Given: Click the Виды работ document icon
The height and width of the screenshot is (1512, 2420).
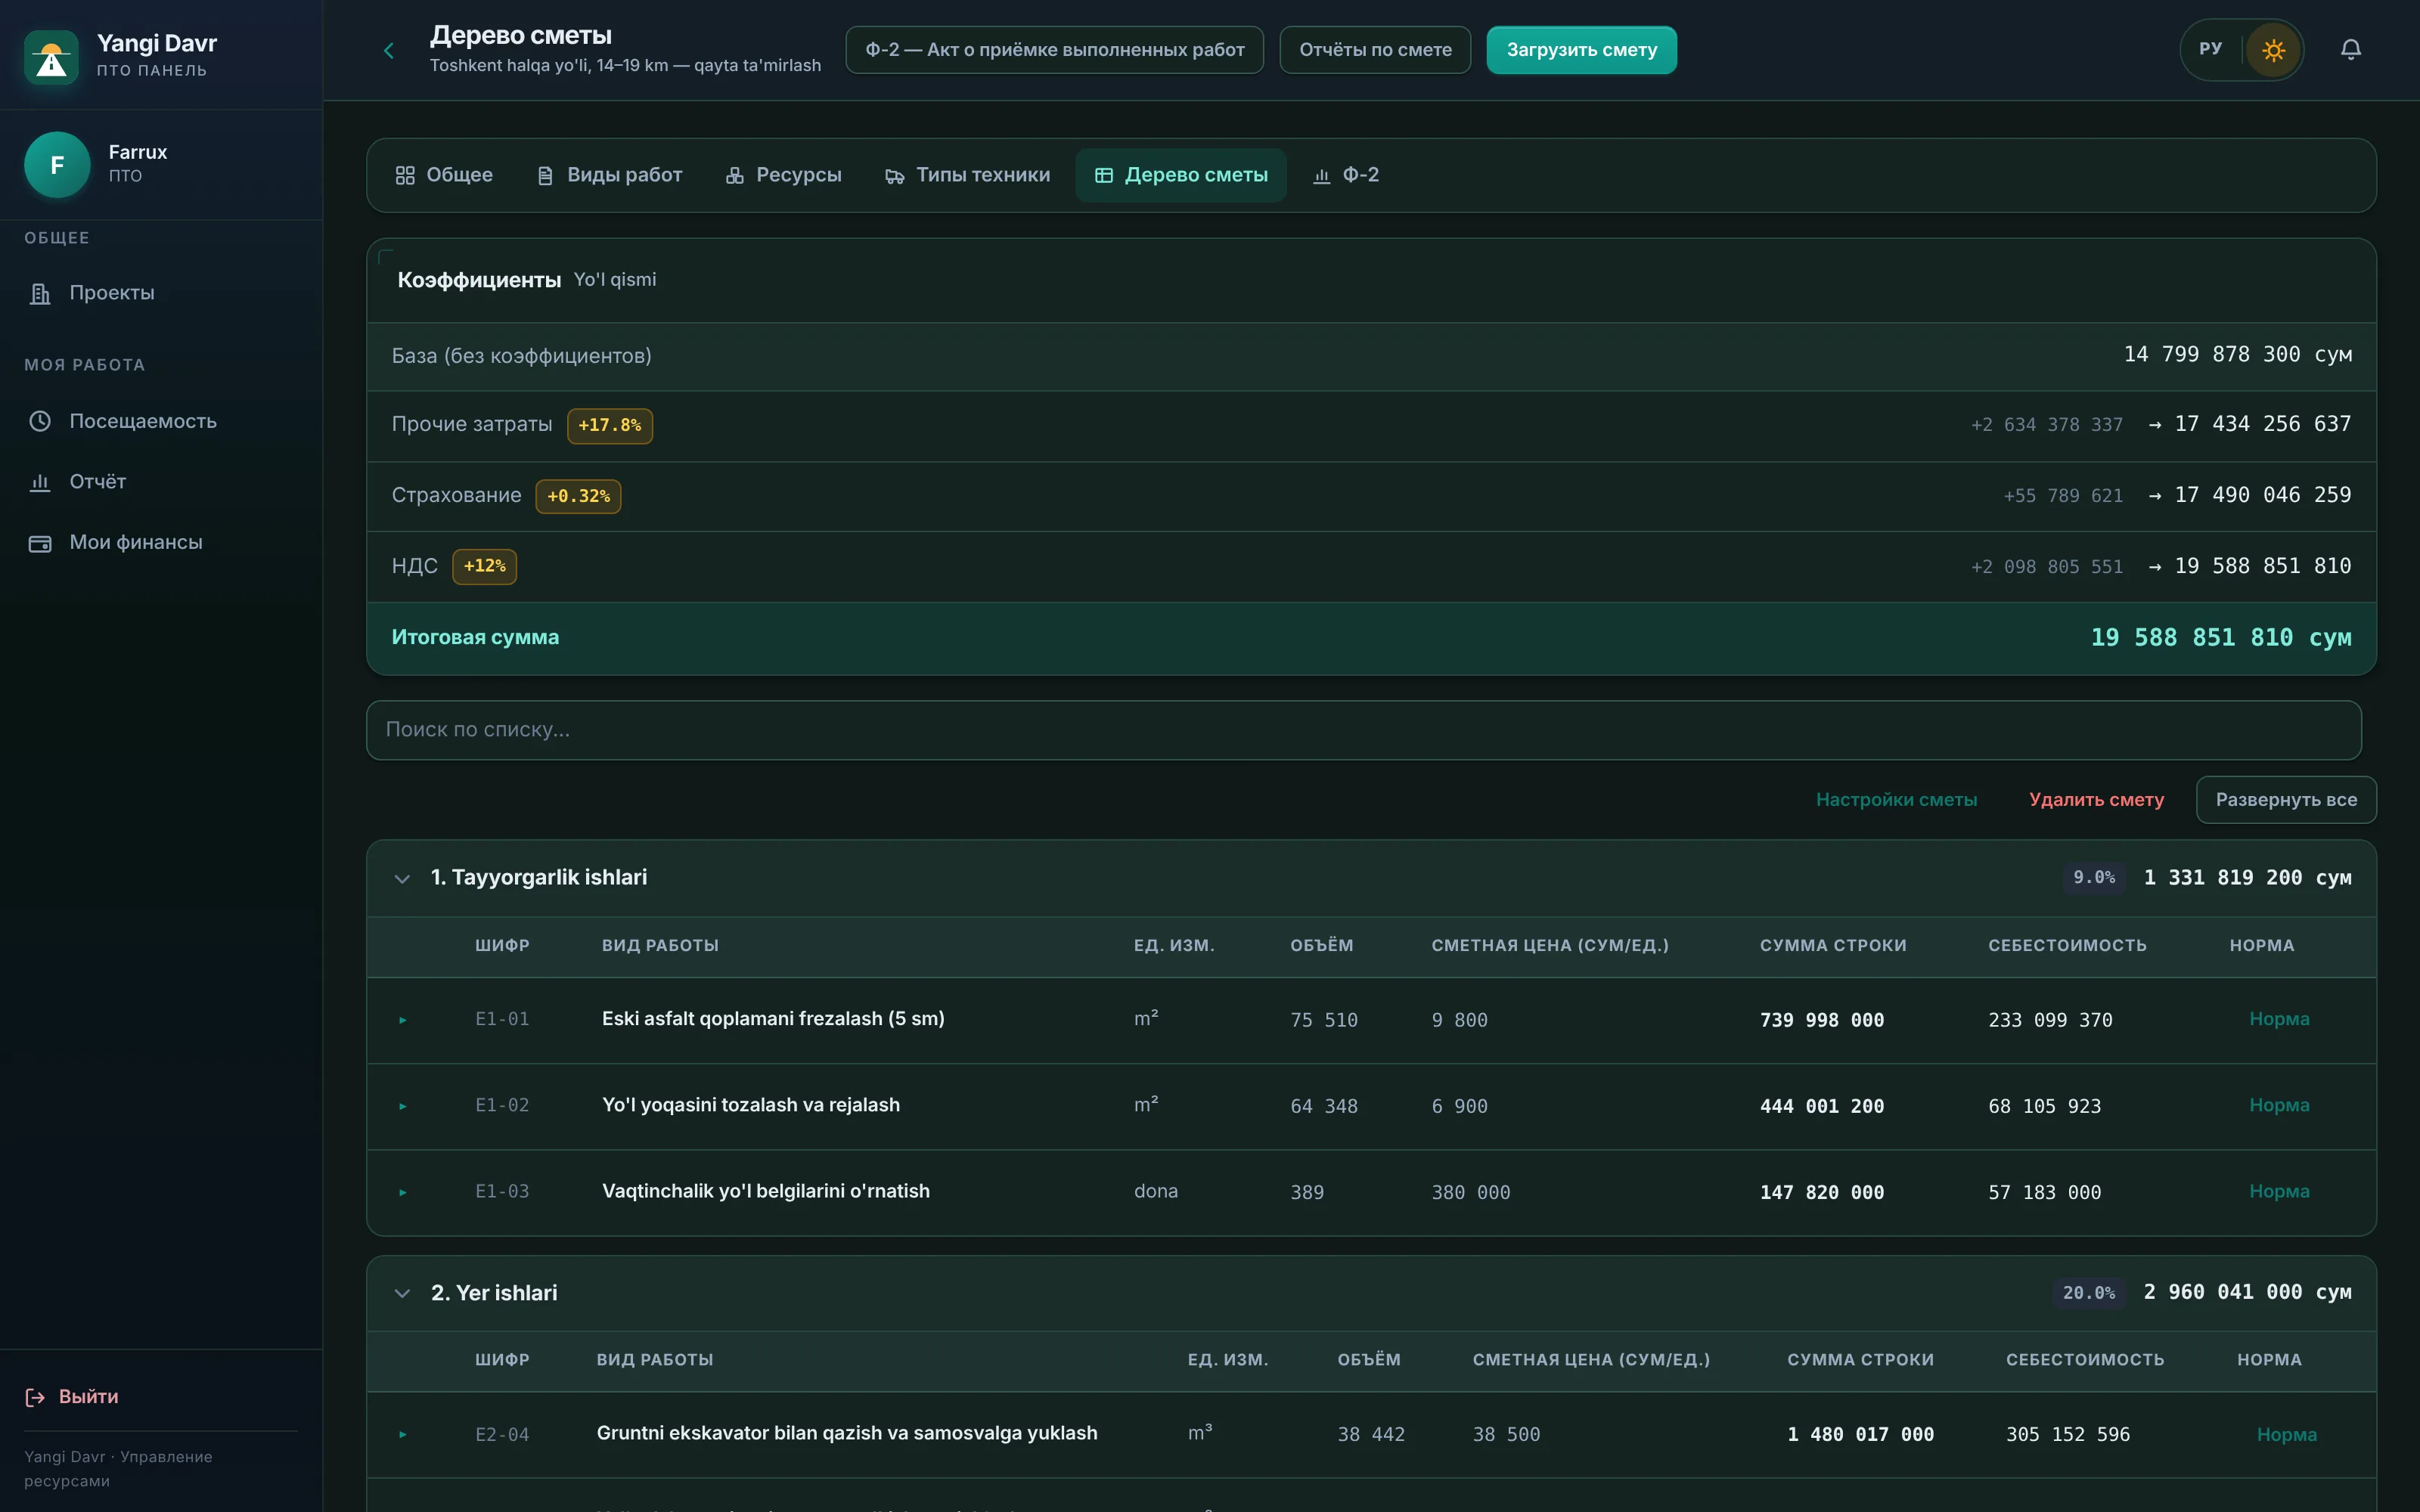Looking at the screenshot, I should click(x=545, y=175).
